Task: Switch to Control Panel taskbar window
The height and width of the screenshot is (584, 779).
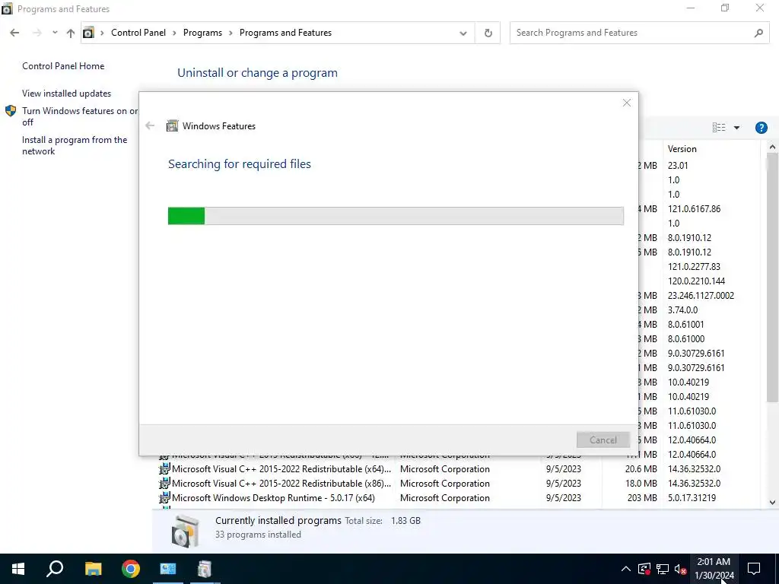Action: click(168, 569)
